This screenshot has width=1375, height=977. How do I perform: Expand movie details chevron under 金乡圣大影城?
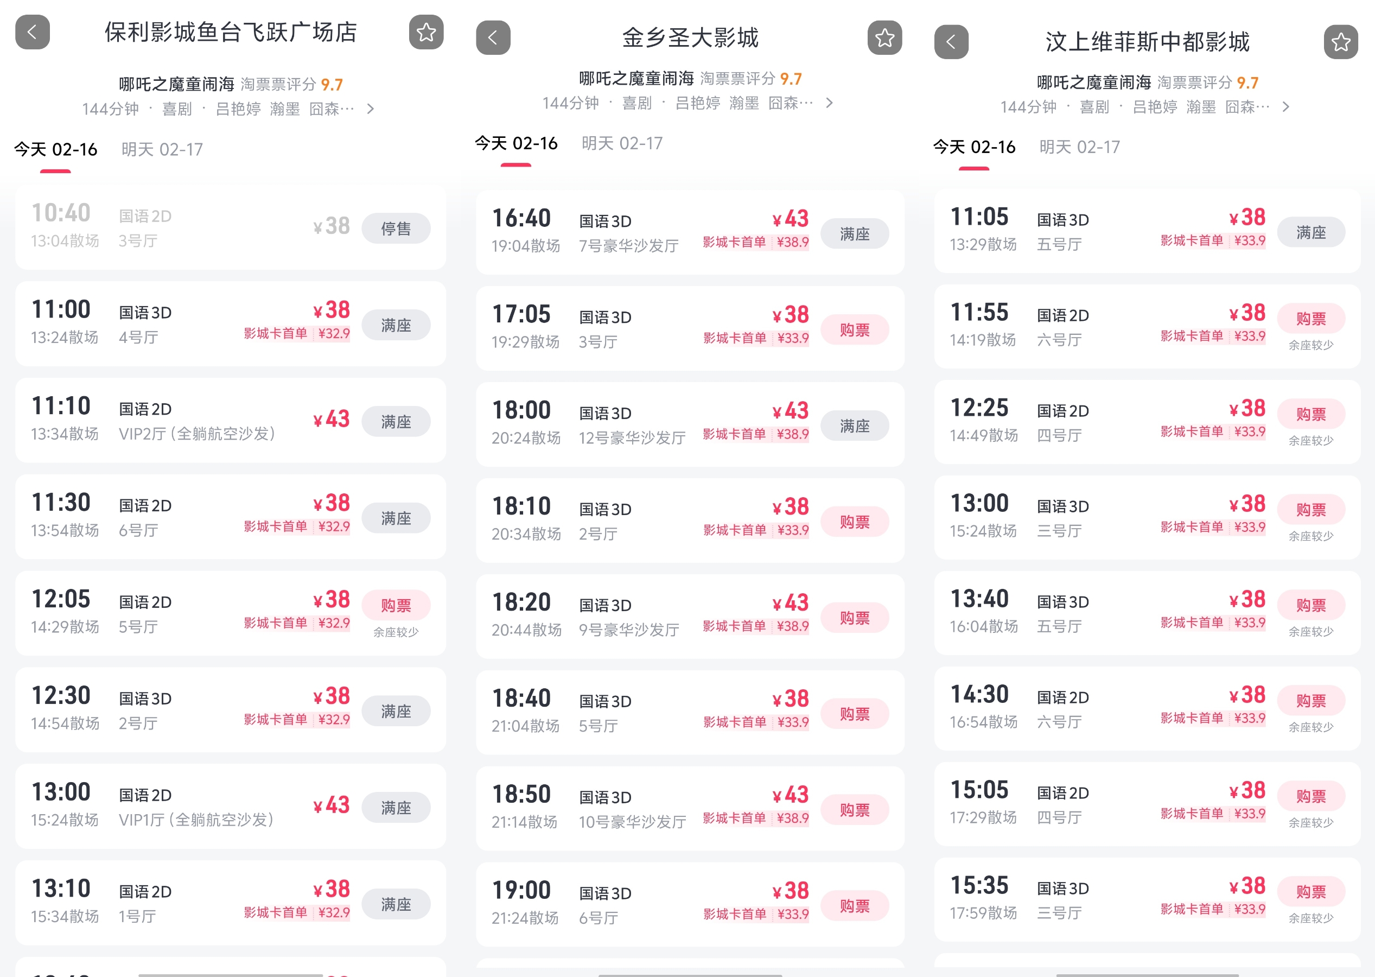[x=830, y=103]
